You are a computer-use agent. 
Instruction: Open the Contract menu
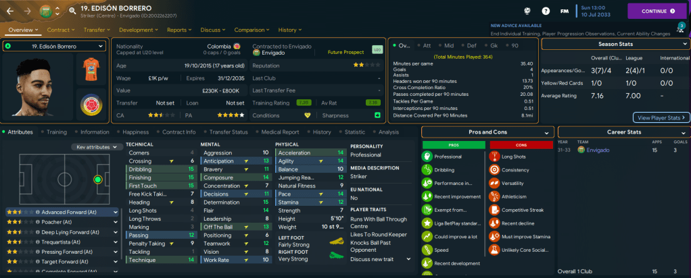point(61,30)
